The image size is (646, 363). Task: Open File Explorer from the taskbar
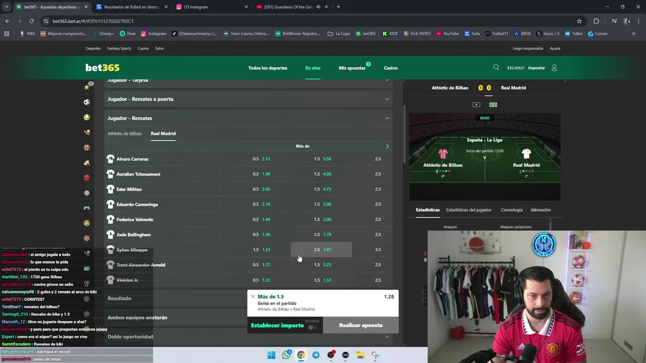[360, 355]
